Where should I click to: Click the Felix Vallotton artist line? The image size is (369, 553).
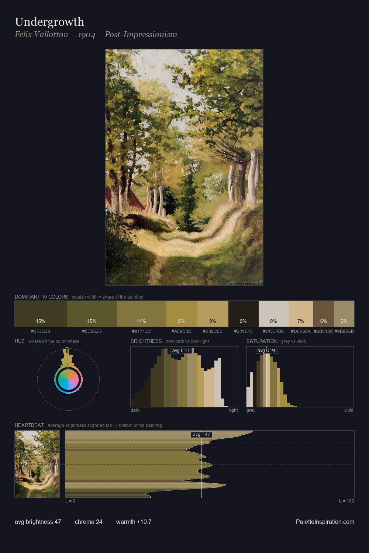(96, 35)
